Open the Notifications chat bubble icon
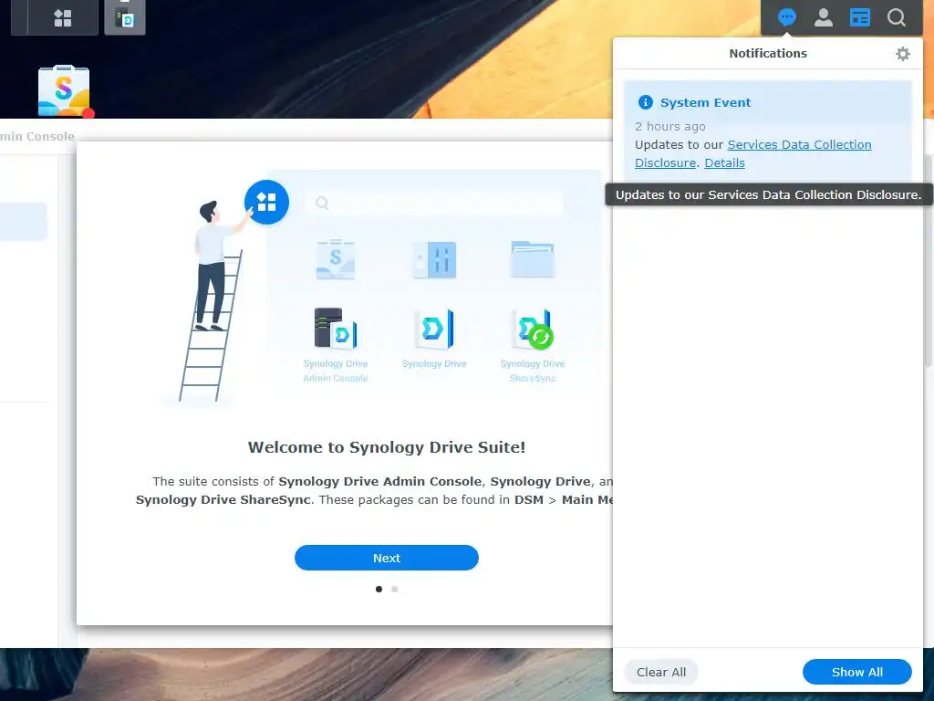 click(787, 17)
